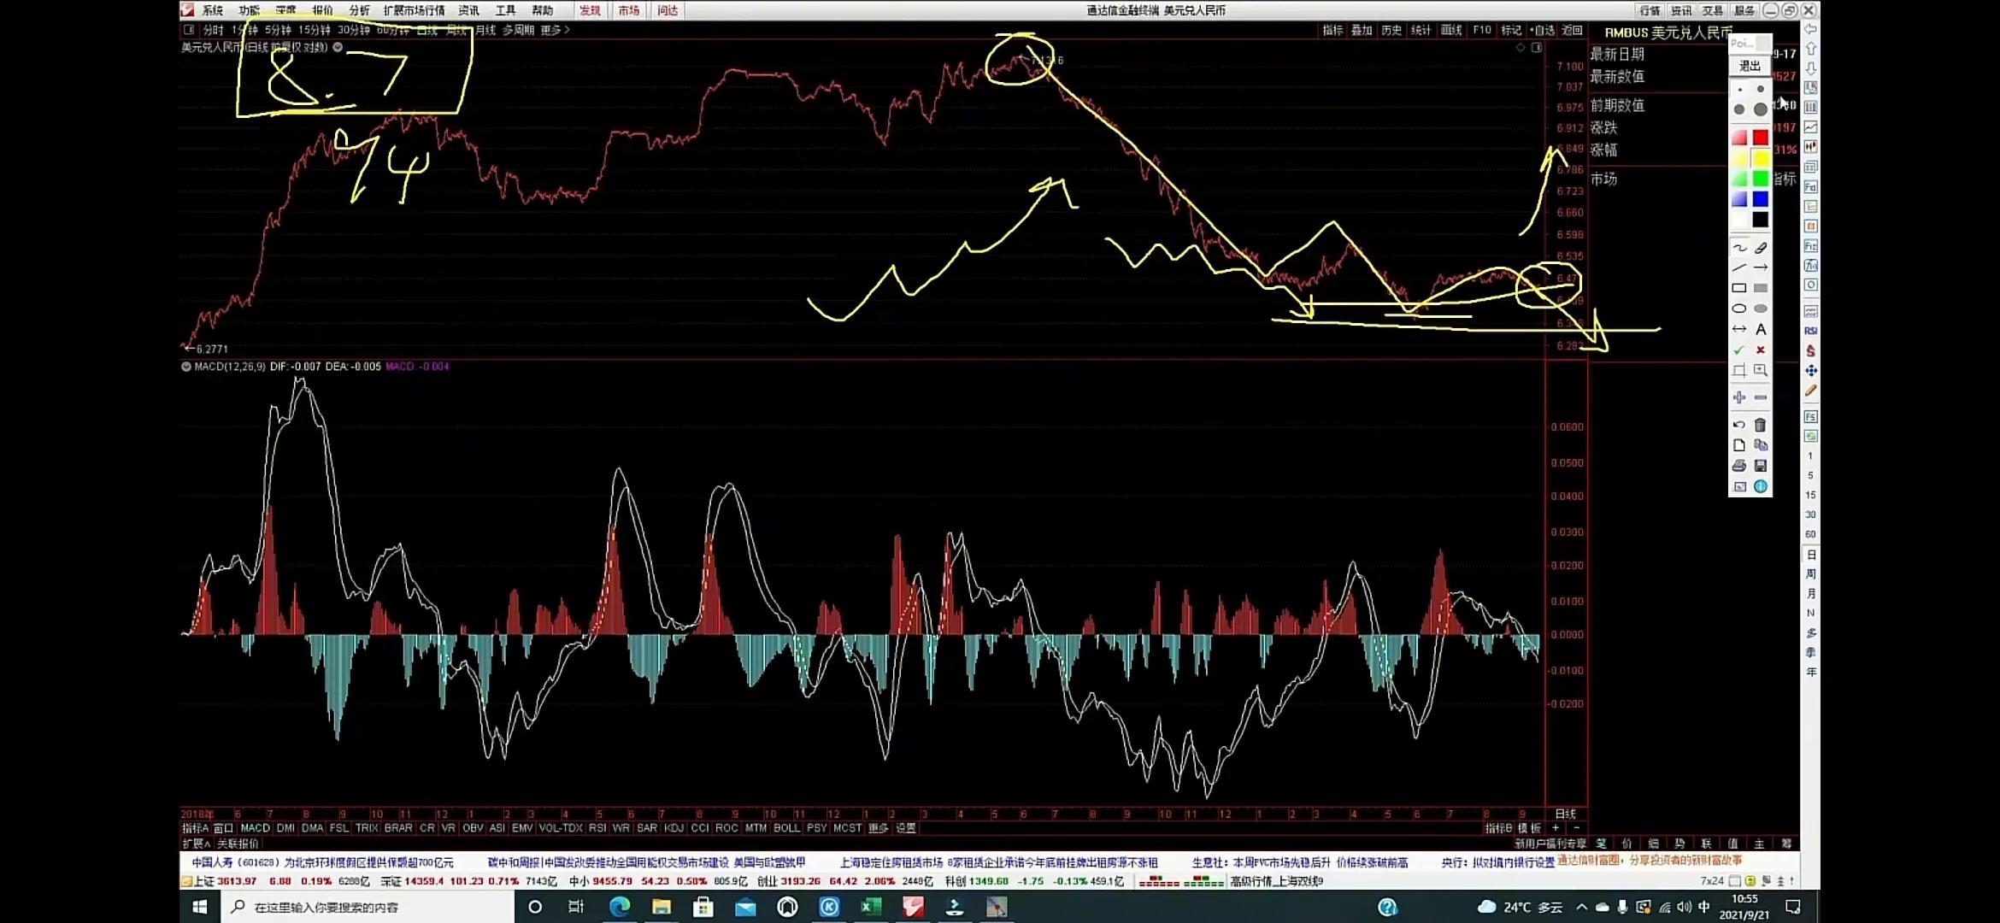Save annotations with the floppy disk icon
Viewport: 2000px width, 923px height.
tap(1761, 466)
